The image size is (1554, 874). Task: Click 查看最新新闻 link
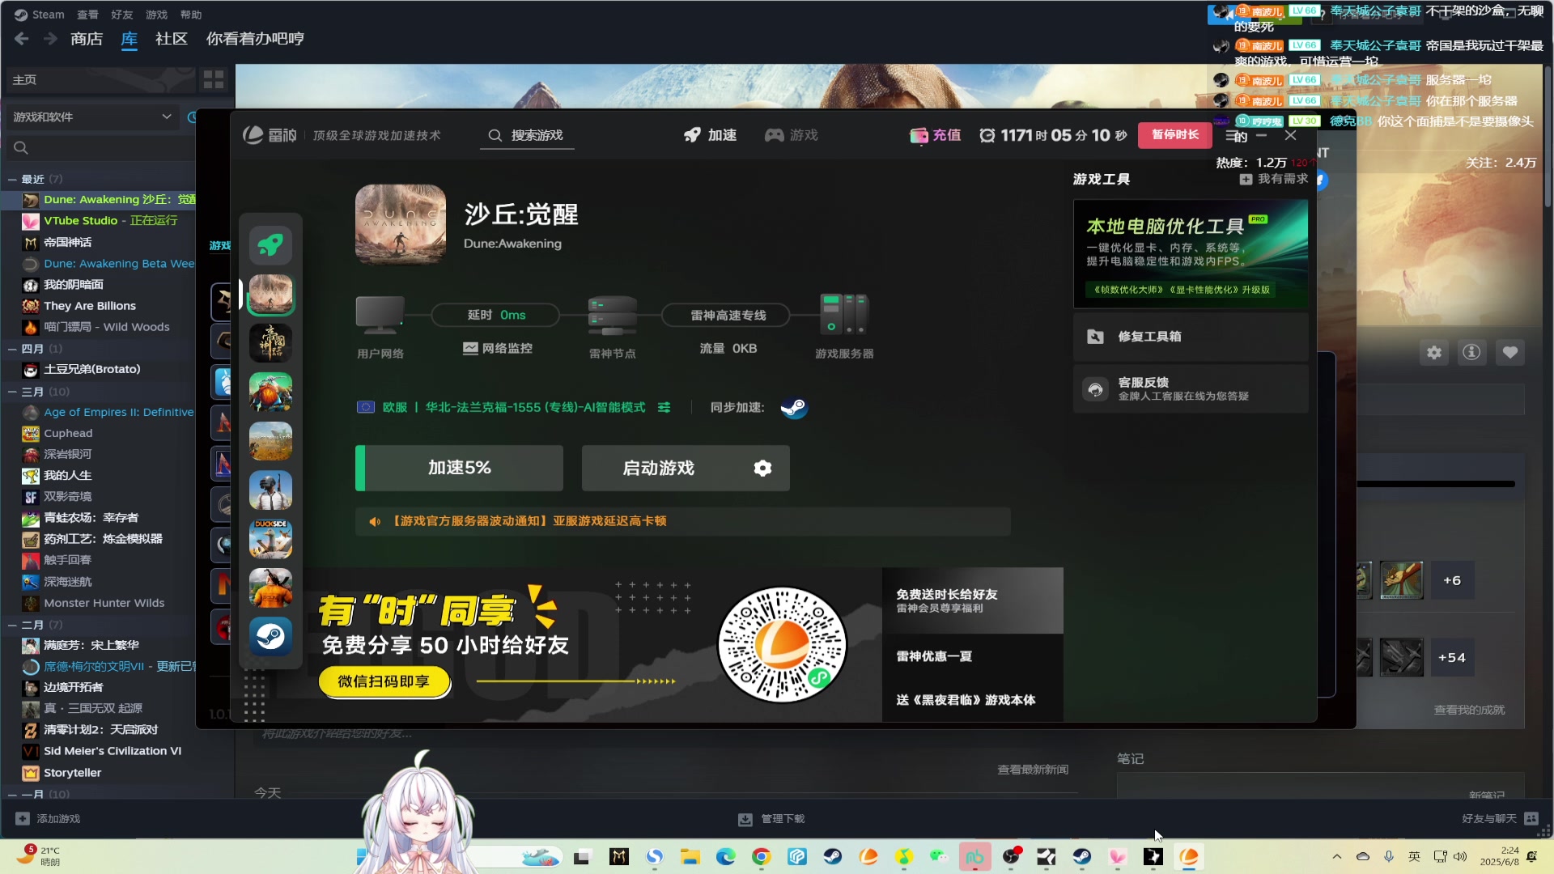(1033, 770)
